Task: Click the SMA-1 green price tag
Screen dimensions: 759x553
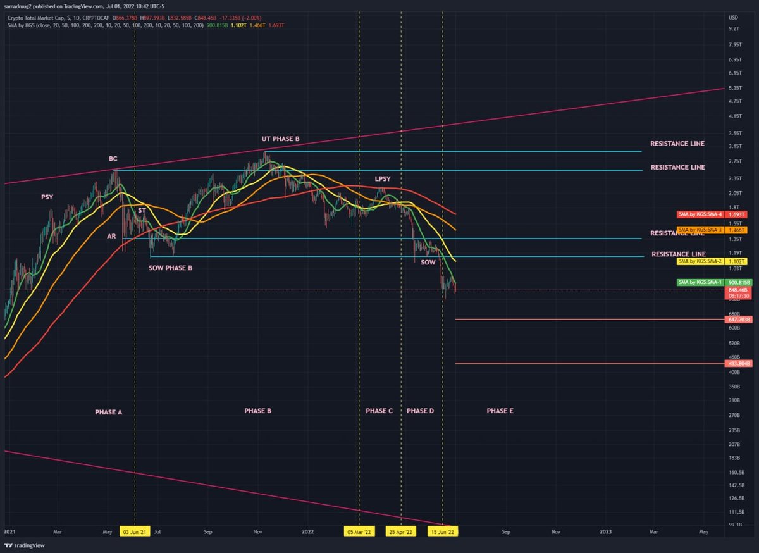Action: 715,282
